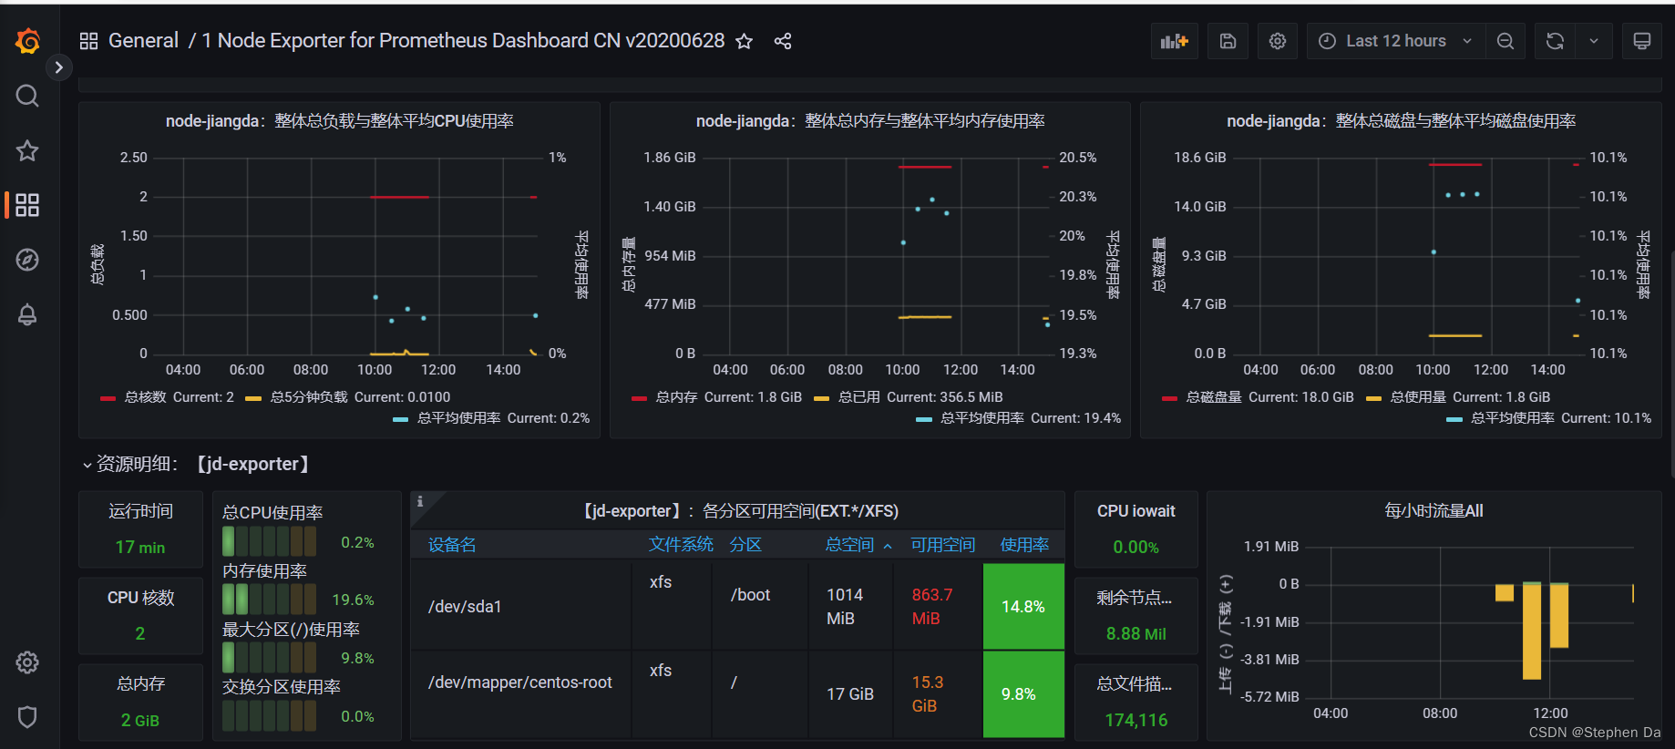Viewport: 1675px width, 749px height.
Task: Star this dashboard as a favorite
Action: click(x=745, y=41)
